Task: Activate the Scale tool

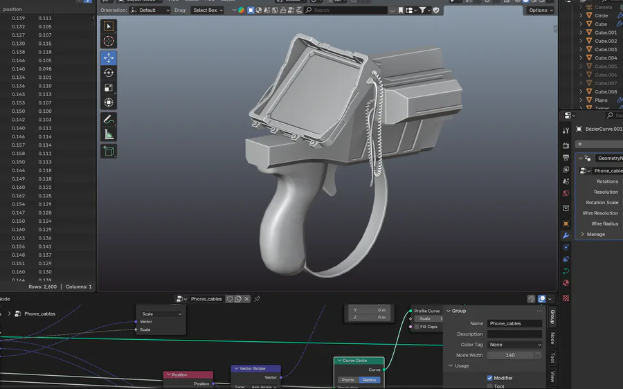Action: pos(109,88)
